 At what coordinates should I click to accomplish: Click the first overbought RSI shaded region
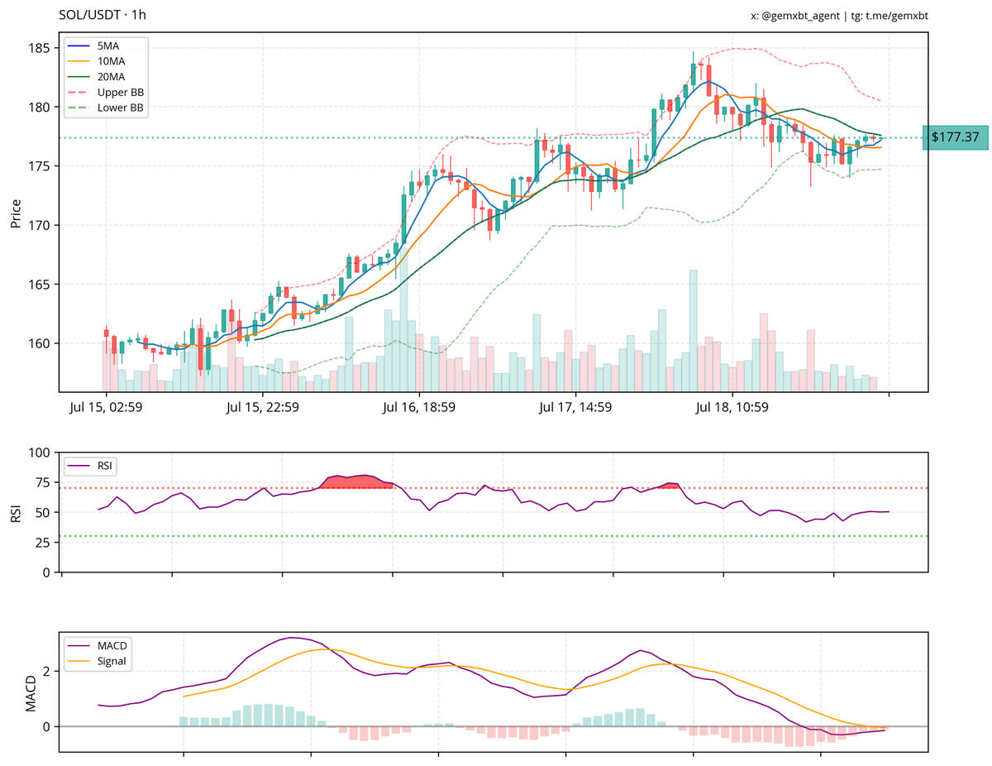355,481
